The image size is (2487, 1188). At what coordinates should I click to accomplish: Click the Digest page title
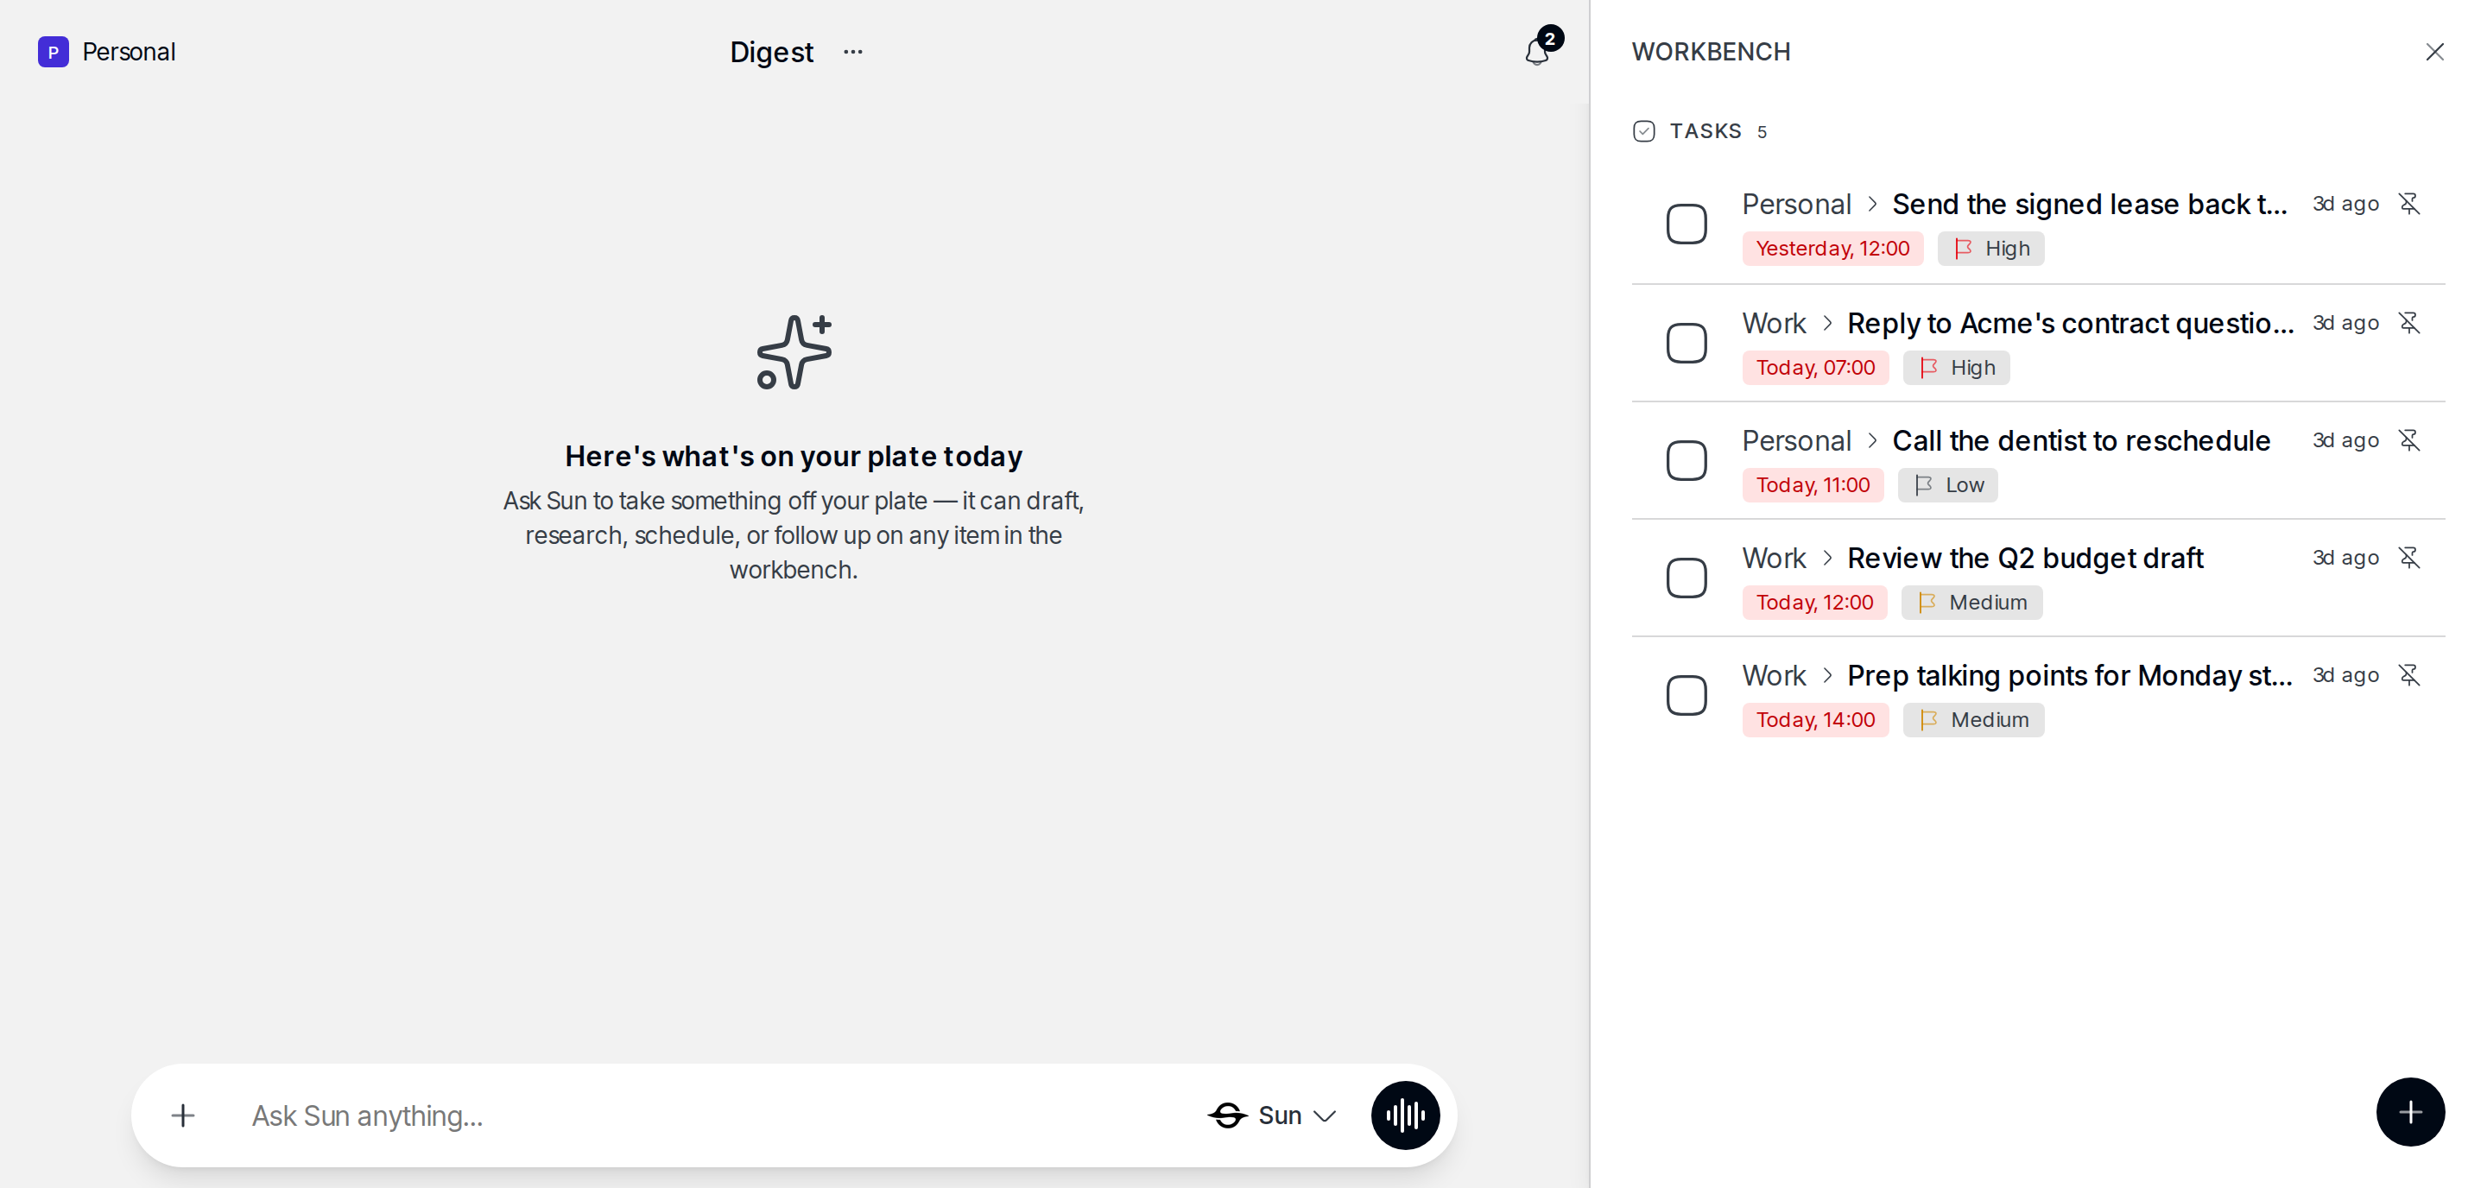(x=771, y=52)
